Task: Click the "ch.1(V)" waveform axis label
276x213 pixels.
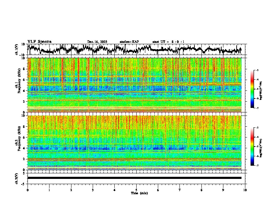Action: pyautogui.click(x=17, y=49)
